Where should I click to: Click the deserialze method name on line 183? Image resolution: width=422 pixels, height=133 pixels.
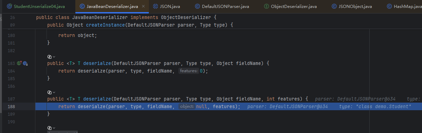tap(97, 63)
